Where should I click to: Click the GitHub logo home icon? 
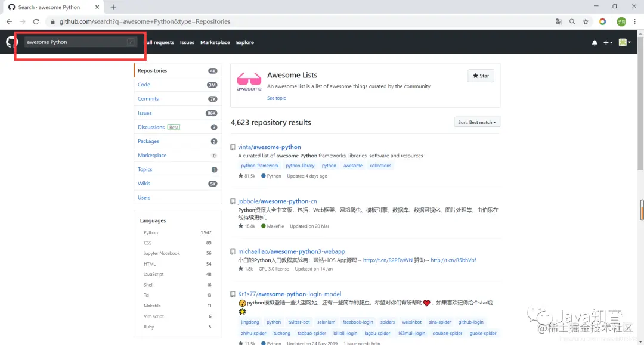pos(11,42)
